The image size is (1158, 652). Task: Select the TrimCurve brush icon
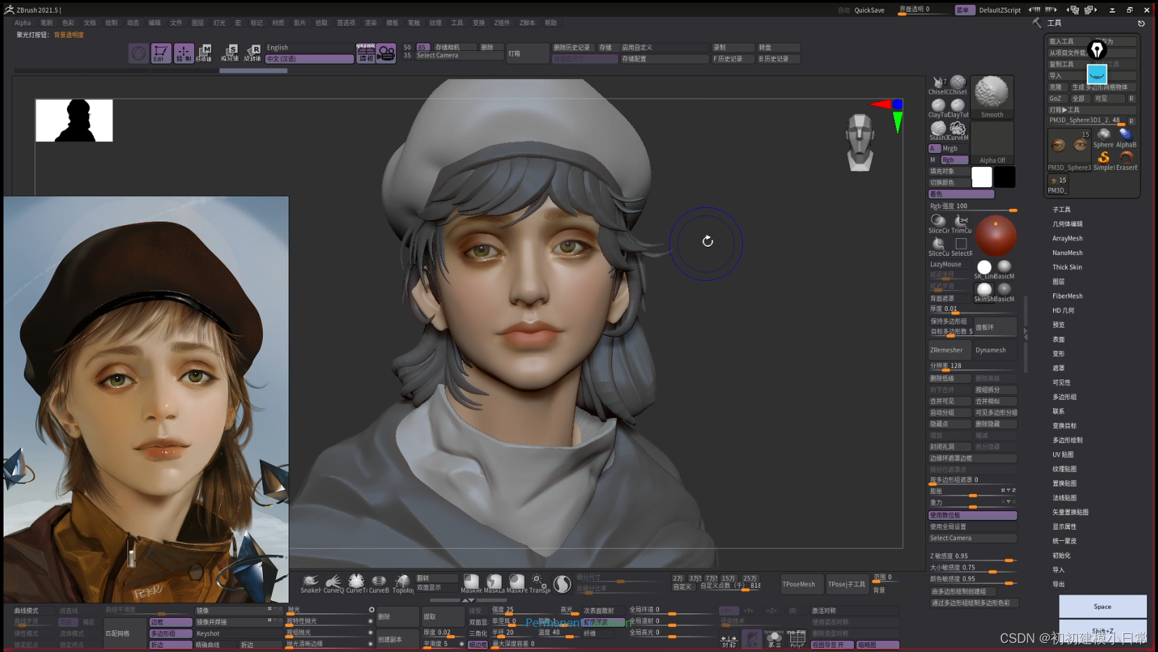(x=961, y=222)
